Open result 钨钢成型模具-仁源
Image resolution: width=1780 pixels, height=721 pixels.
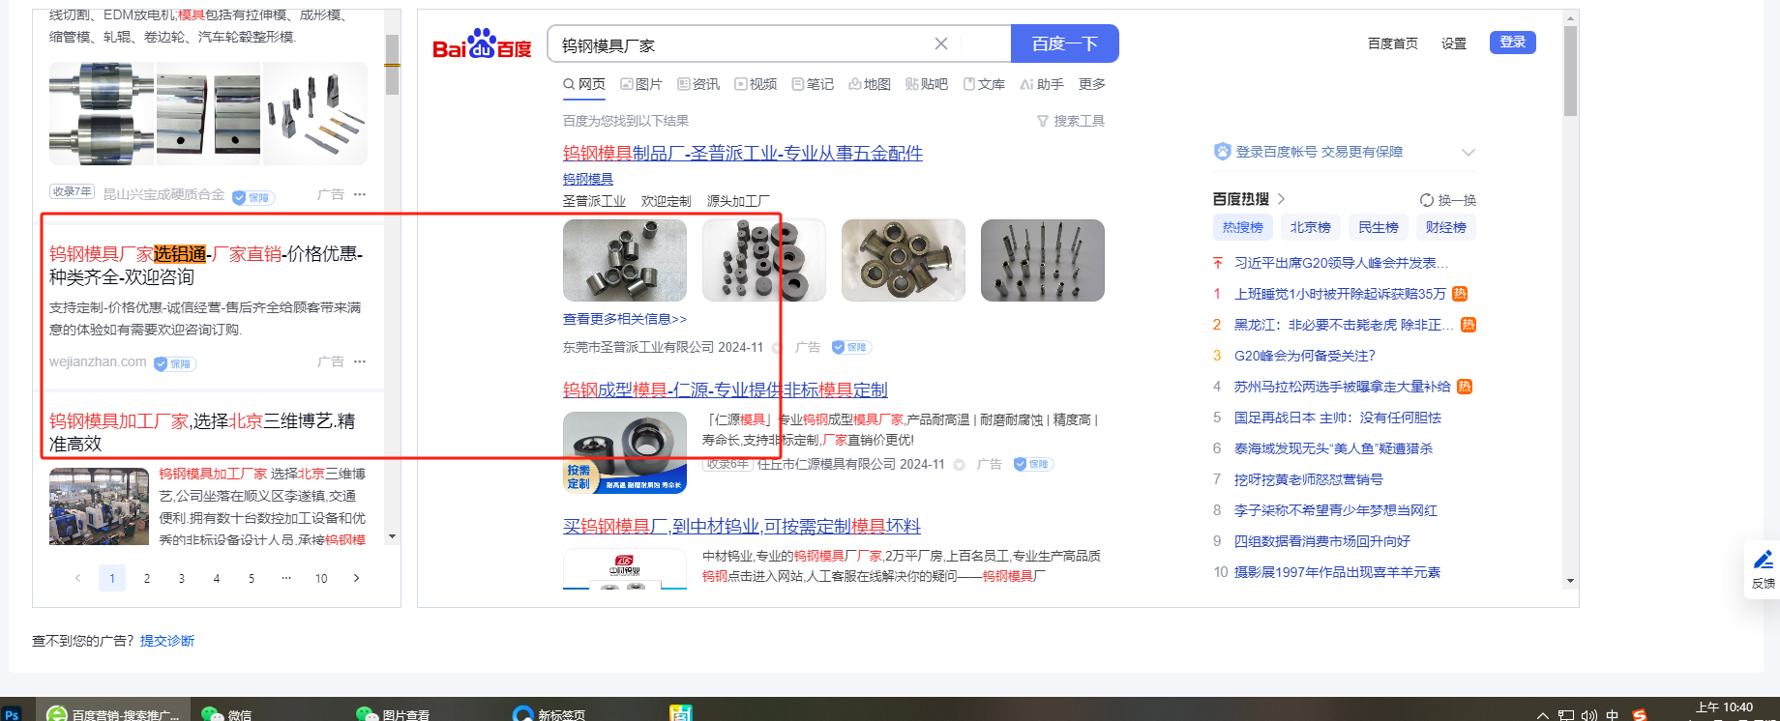(x=726, y=389)
